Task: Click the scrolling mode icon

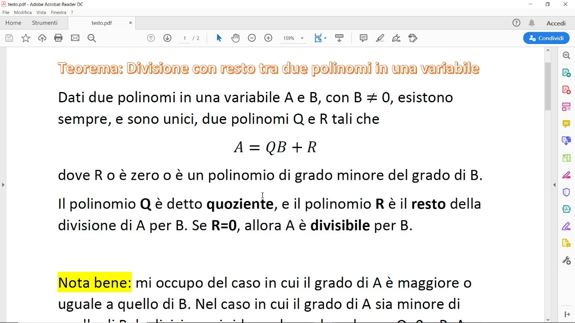Action: (339, 38)
